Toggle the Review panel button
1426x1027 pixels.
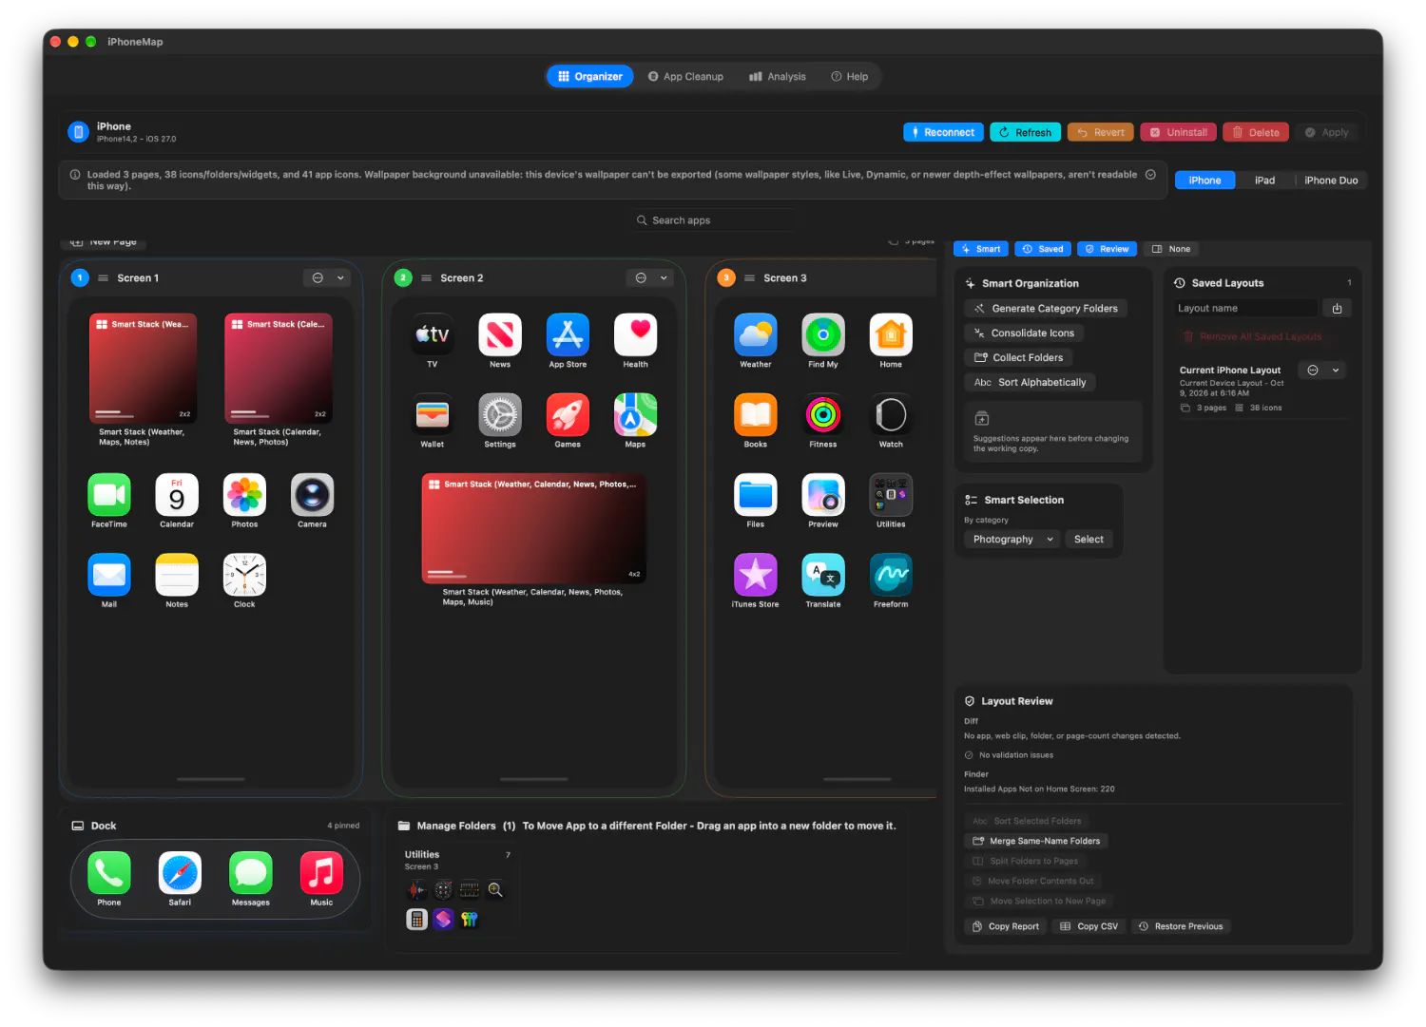[1107, 249]
